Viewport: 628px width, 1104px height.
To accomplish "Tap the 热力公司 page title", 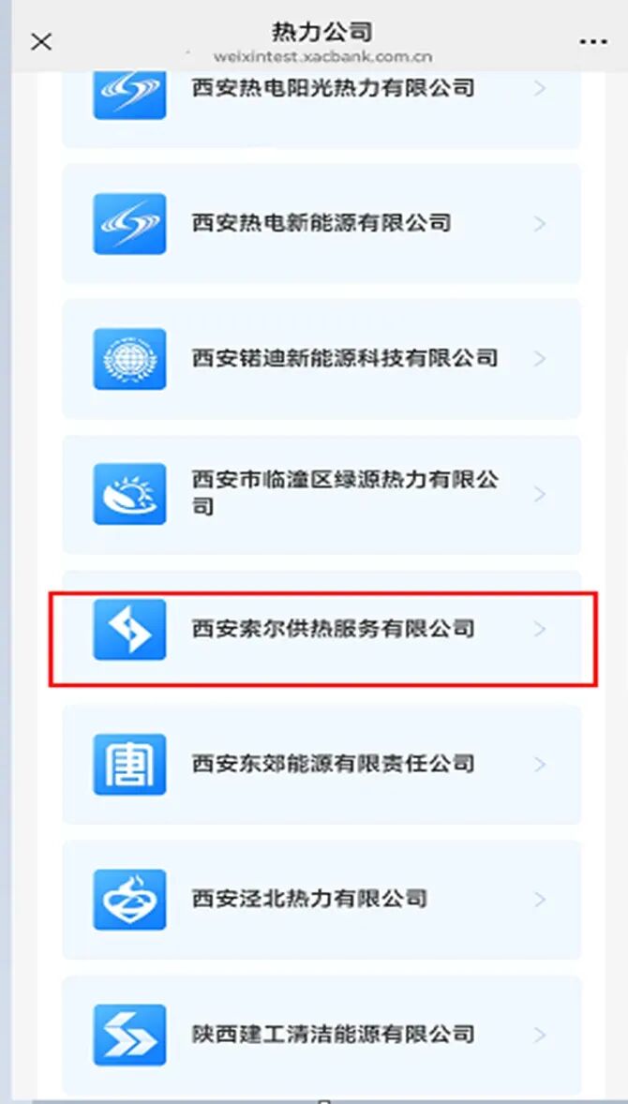I will point(321,33).
